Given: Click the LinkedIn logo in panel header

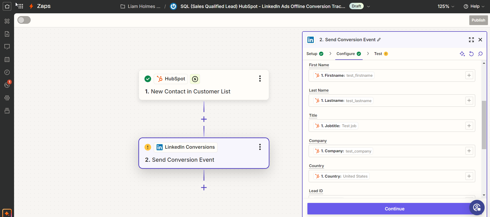Looking at the screenshot, I should pos(310,40).
